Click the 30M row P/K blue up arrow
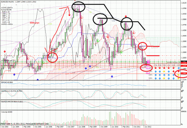 (160, 78)
